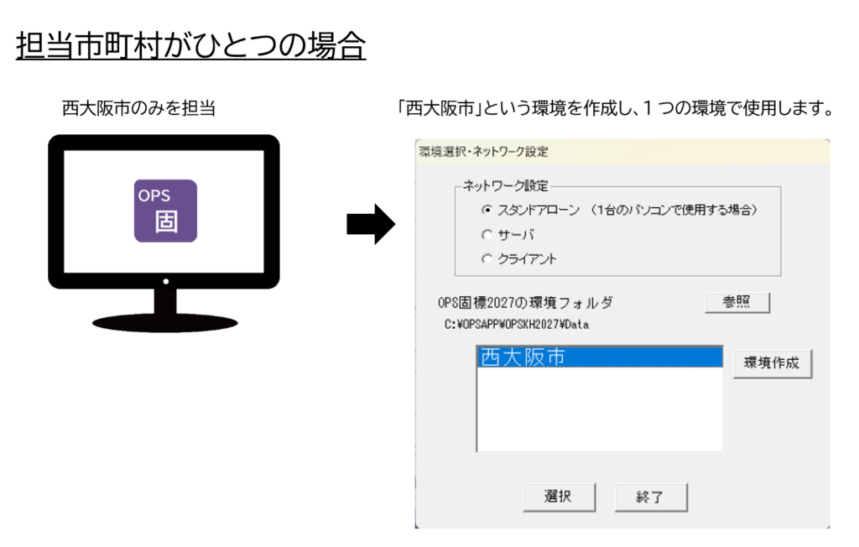Choose the サーバ network option
The width and height of the screenshot is (859, 547).
pyautogui.click(x=487, y=235)
